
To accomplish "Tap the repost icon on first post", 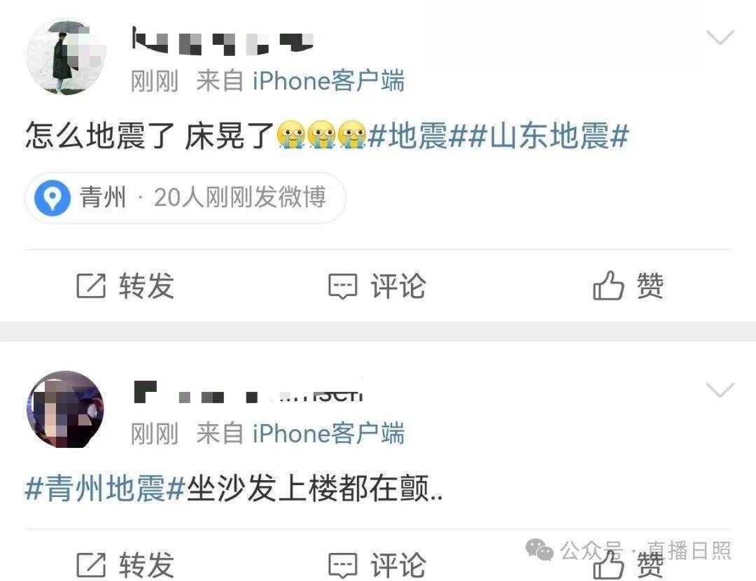I will click(x=91, y=286).
